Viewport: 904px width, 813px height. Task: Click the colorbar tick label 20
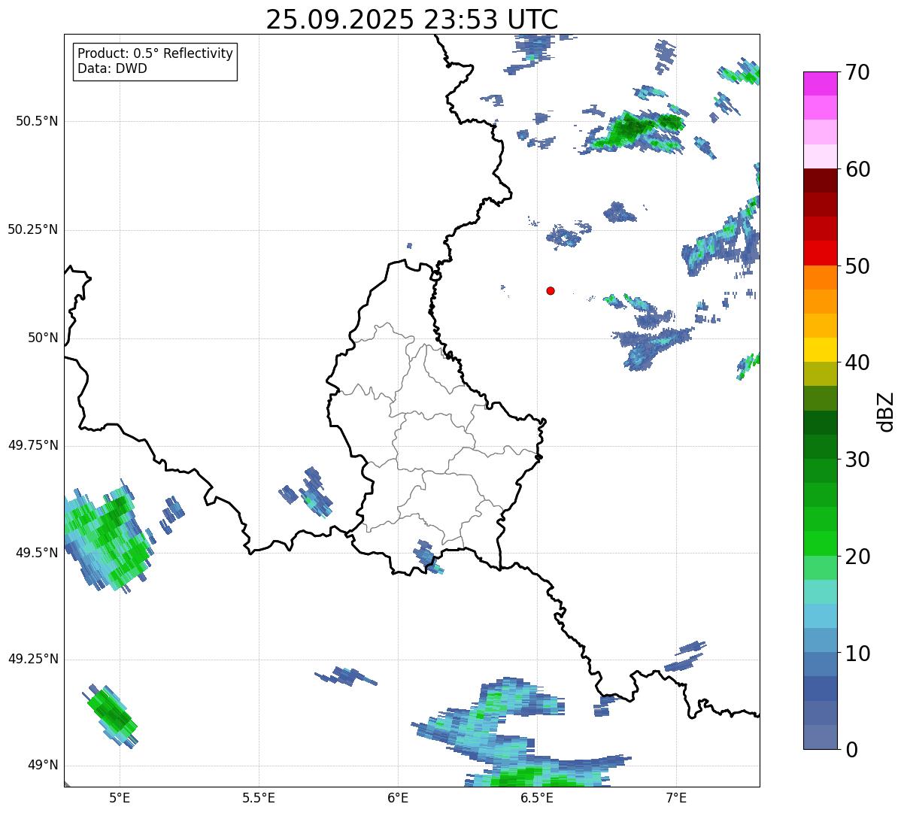point(857,557)
